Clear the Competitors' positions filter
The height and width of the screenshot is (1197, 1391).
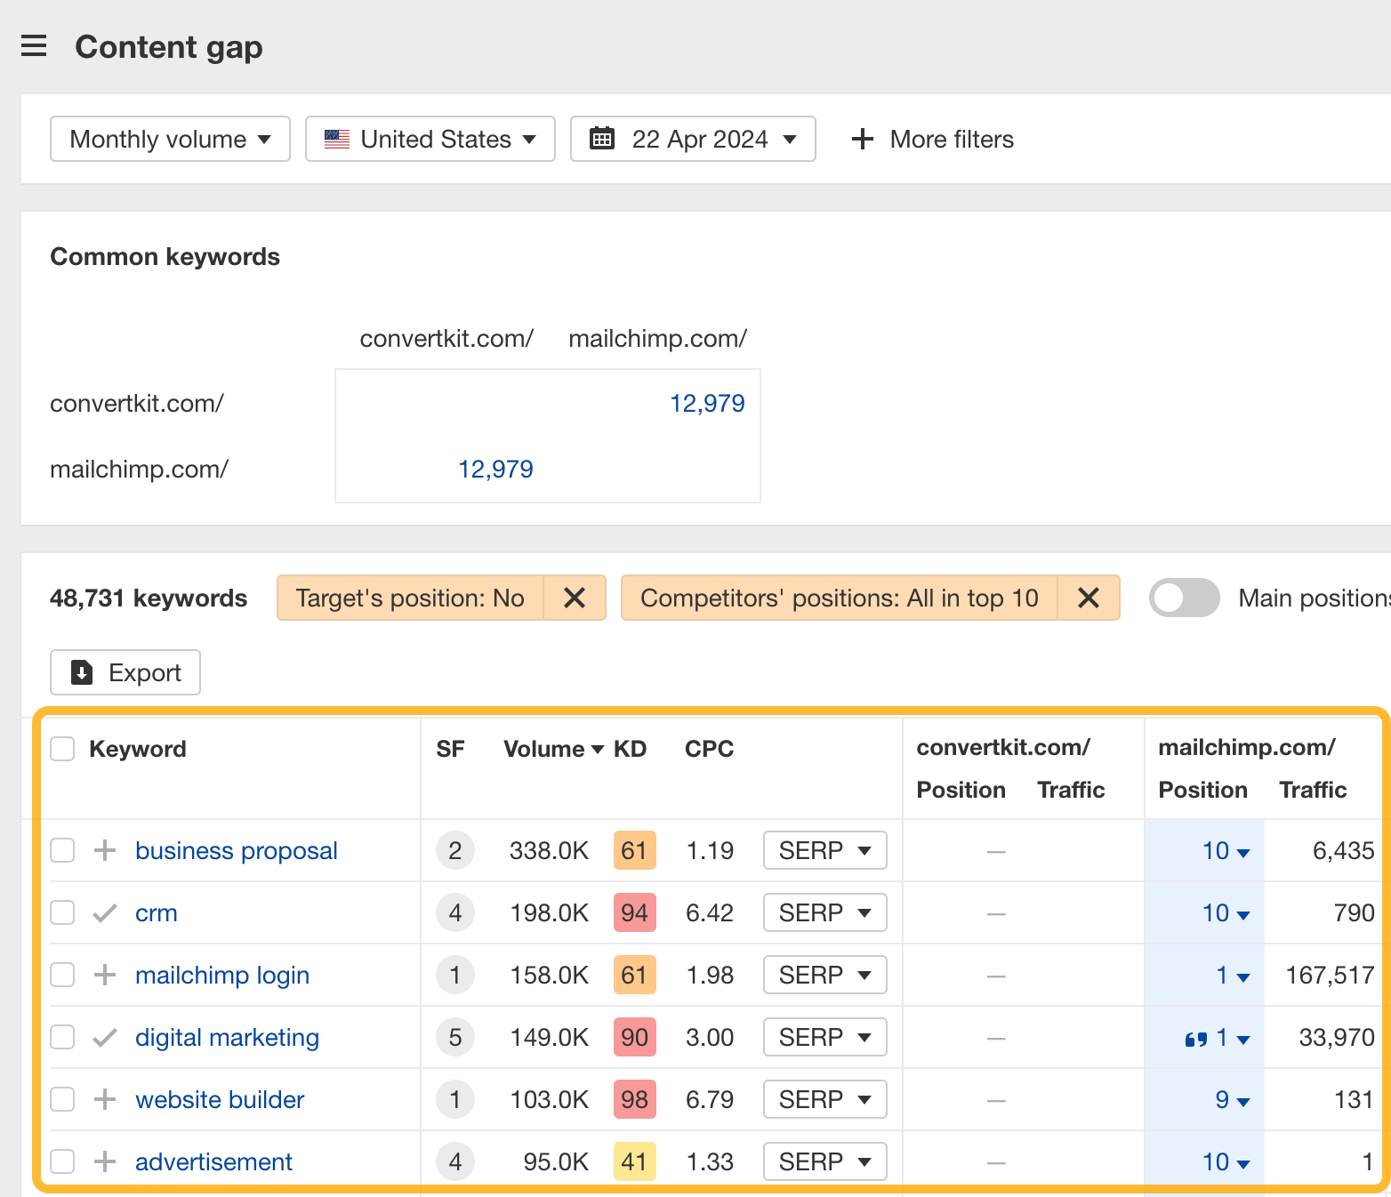1089,598
